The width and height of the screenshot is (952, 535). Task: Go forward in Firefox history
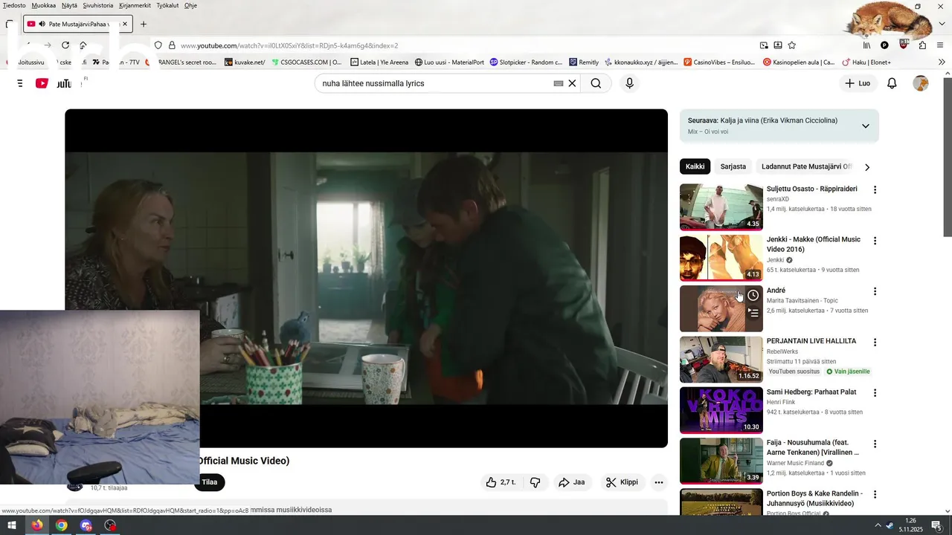click(47, 45)
